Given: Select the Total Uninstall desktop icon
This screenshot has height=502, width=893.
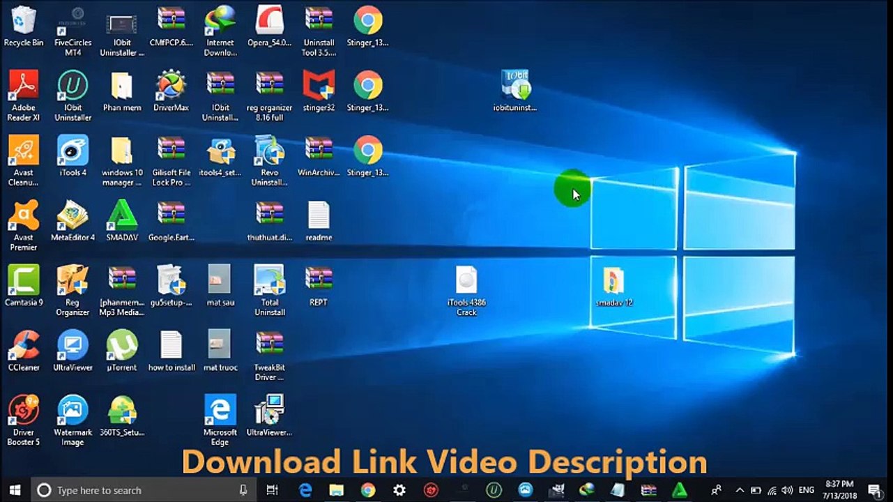Looking at the screenshot, I should pos(270,291).
